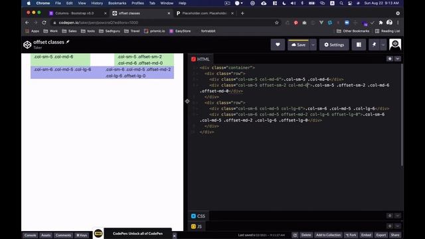
Task: Open the Embed options
Action: click(x=366, y=235)
